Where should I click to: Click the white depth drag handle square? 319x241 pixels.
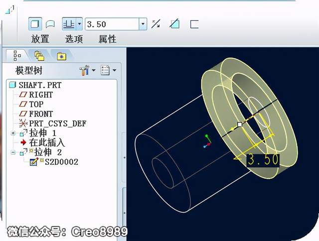click(240, 124)
